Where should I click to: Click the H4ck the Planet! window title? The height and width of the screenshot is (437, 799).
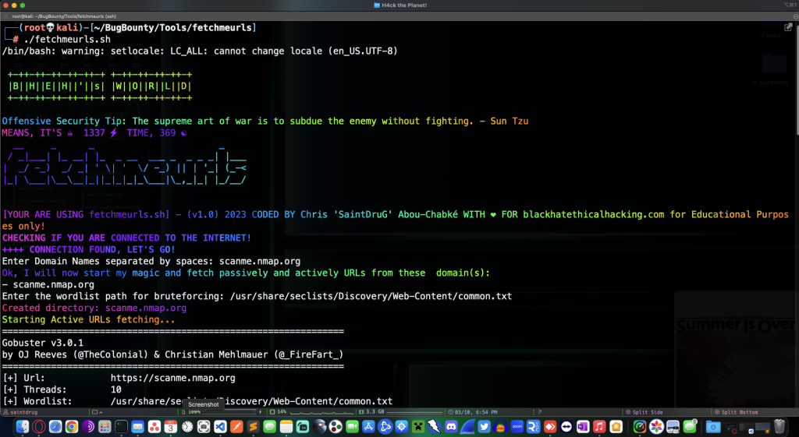pyautogui.click(x=400, y=5)
